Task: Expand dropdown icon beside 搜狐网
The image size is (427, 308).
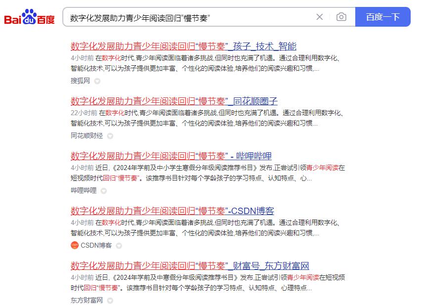Action: [97, 81]
